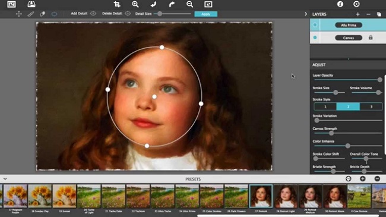Choose the V Cow Pasture preset
Screen dimensions: 386x217
click(x=359, y=196)
